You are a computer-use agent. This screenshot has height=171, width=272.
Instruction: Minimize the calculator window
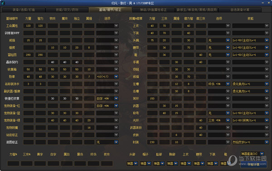point(262,3)
